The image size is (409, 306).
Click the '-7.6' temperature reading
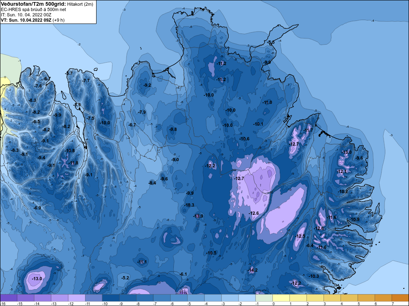click(38, 86)
